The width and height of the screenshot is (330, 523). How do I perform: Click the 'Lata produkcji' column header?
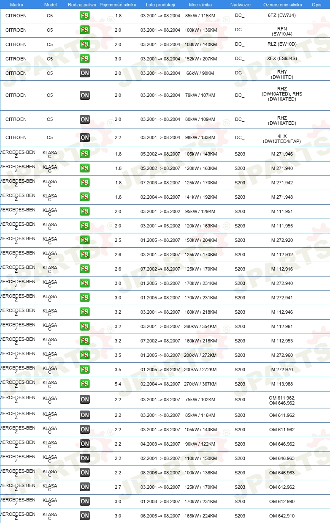[x=160, y=5]
